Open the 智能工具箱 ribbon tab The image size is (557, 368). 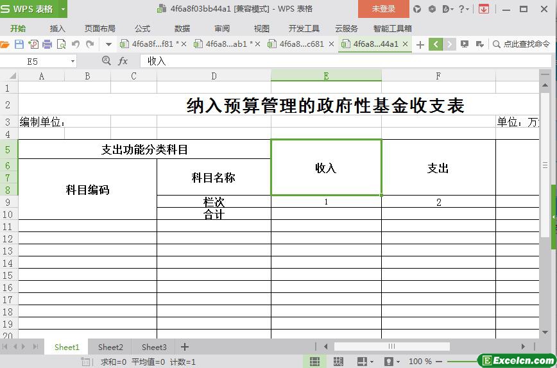tap(393, 28)
